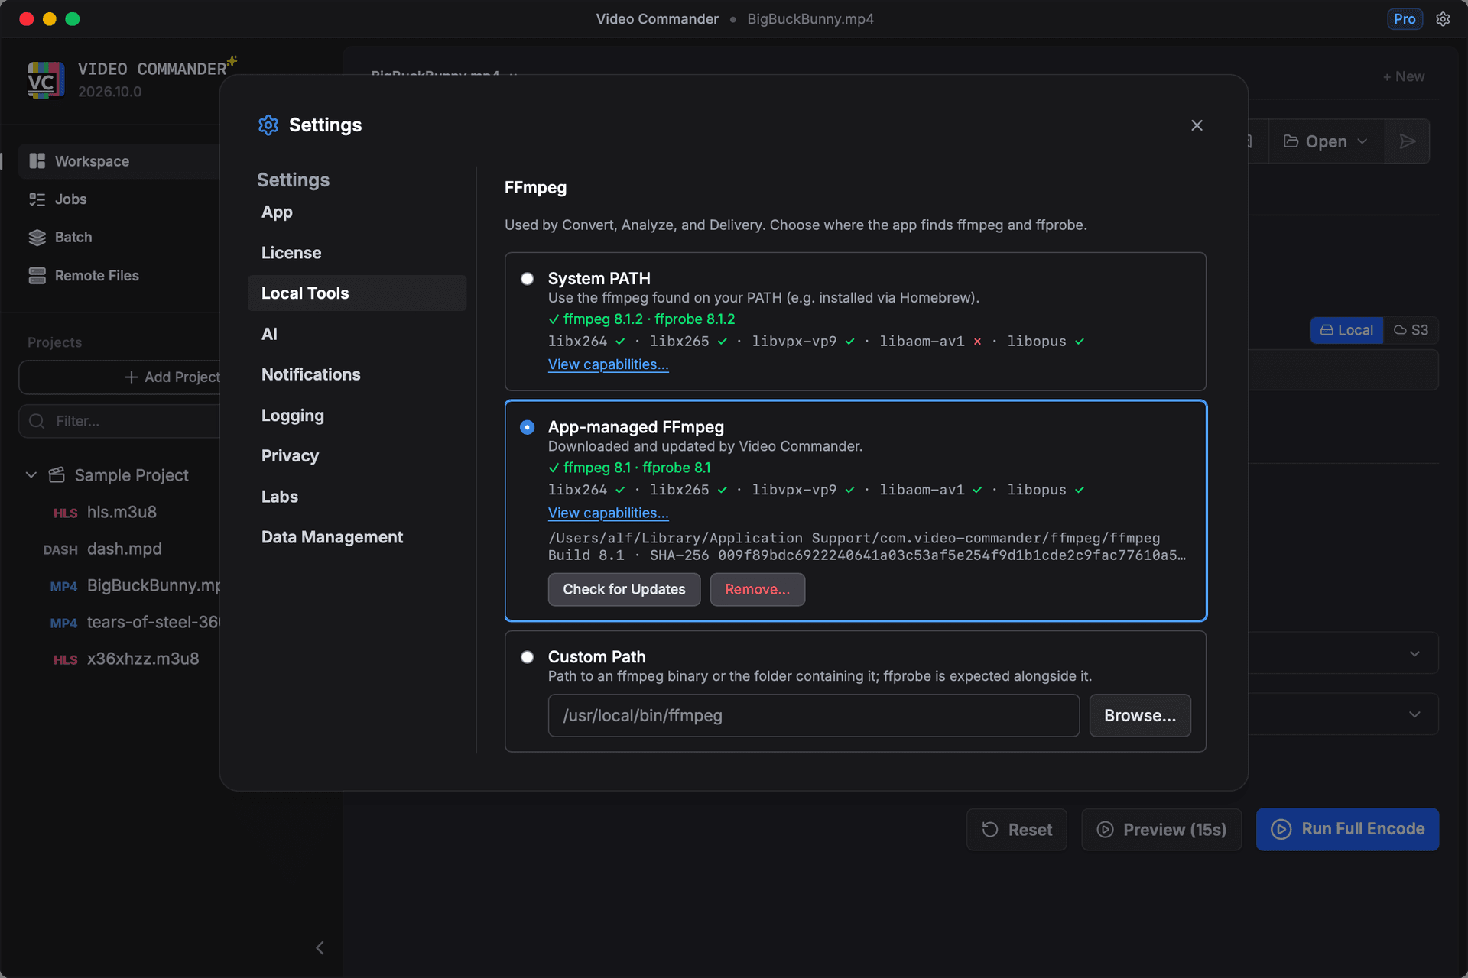Click the HLS badge beside hls.m3u8

[65, 513]
